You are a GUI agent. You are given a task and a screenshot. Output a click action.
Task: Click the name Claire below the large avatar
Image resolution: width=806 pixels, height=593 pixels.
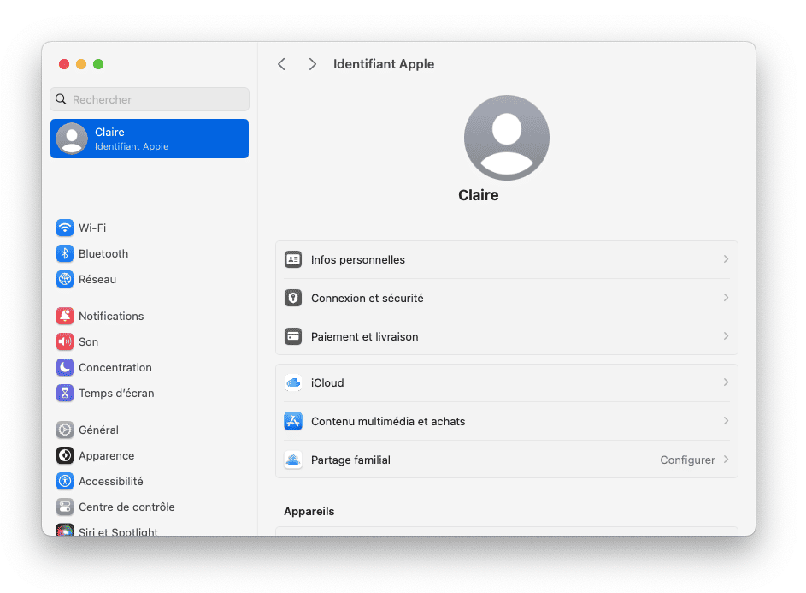pos(479,195)
